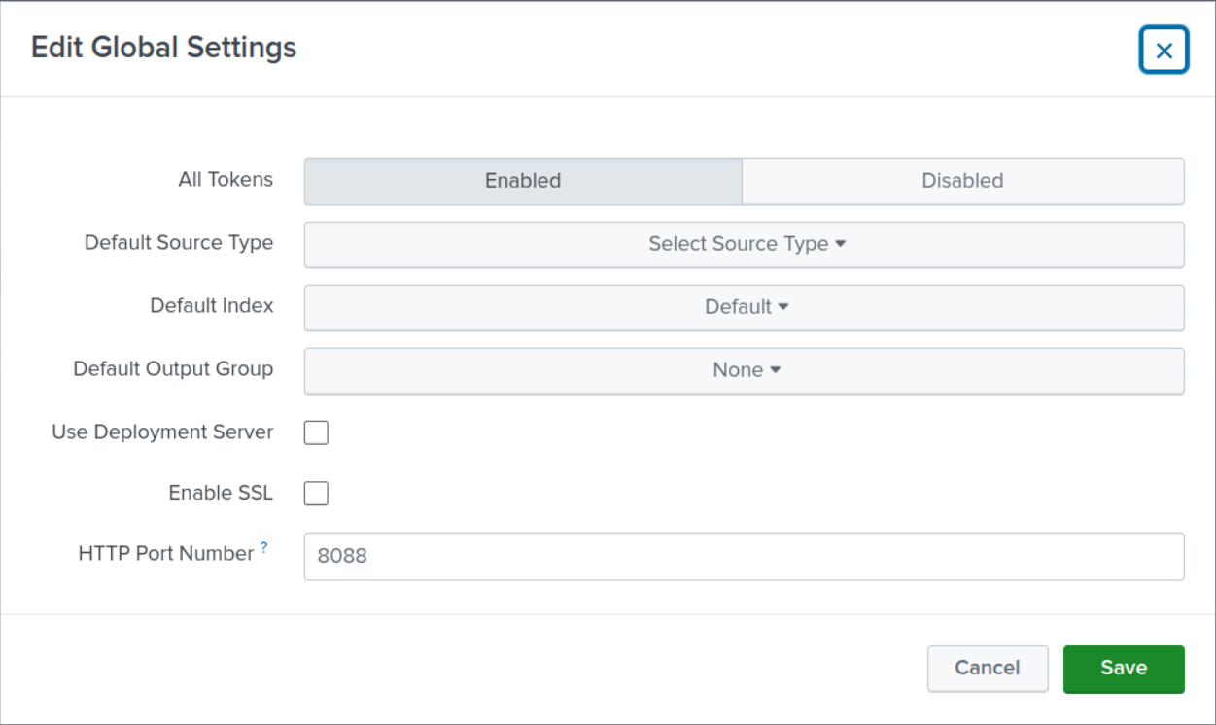The height and width of the screenshot is (725, 1216).
Task: Open Default Output Group None dropdown
Action: coord(744,371)
